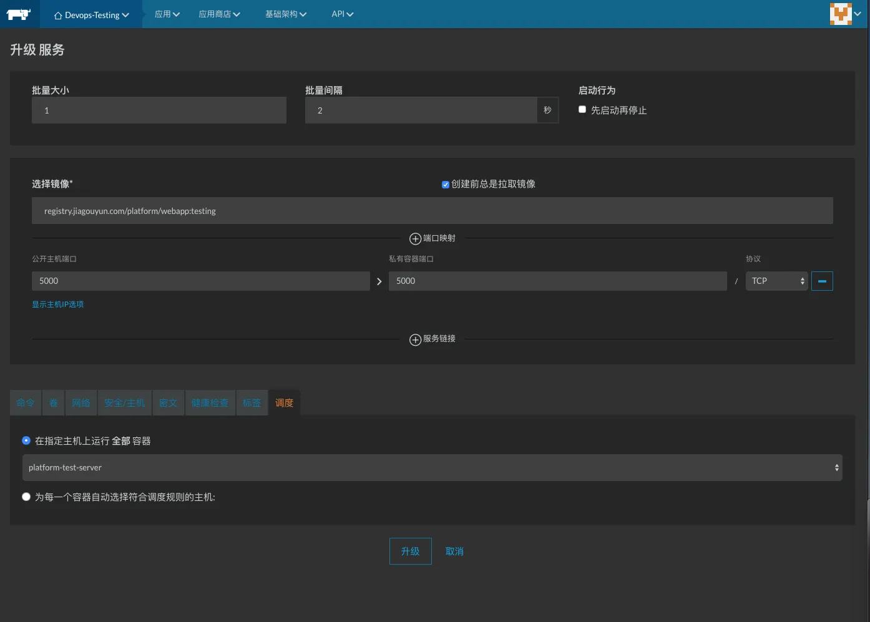Select 为每一个容器自动选择主机 radio option
Screen dimensions: 870x622
26,497
